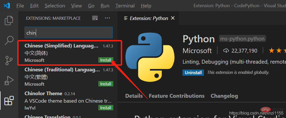Open the Search view in activity bar
The height and width of the screenshot is (118, 286).
click(x=9, y=40)
